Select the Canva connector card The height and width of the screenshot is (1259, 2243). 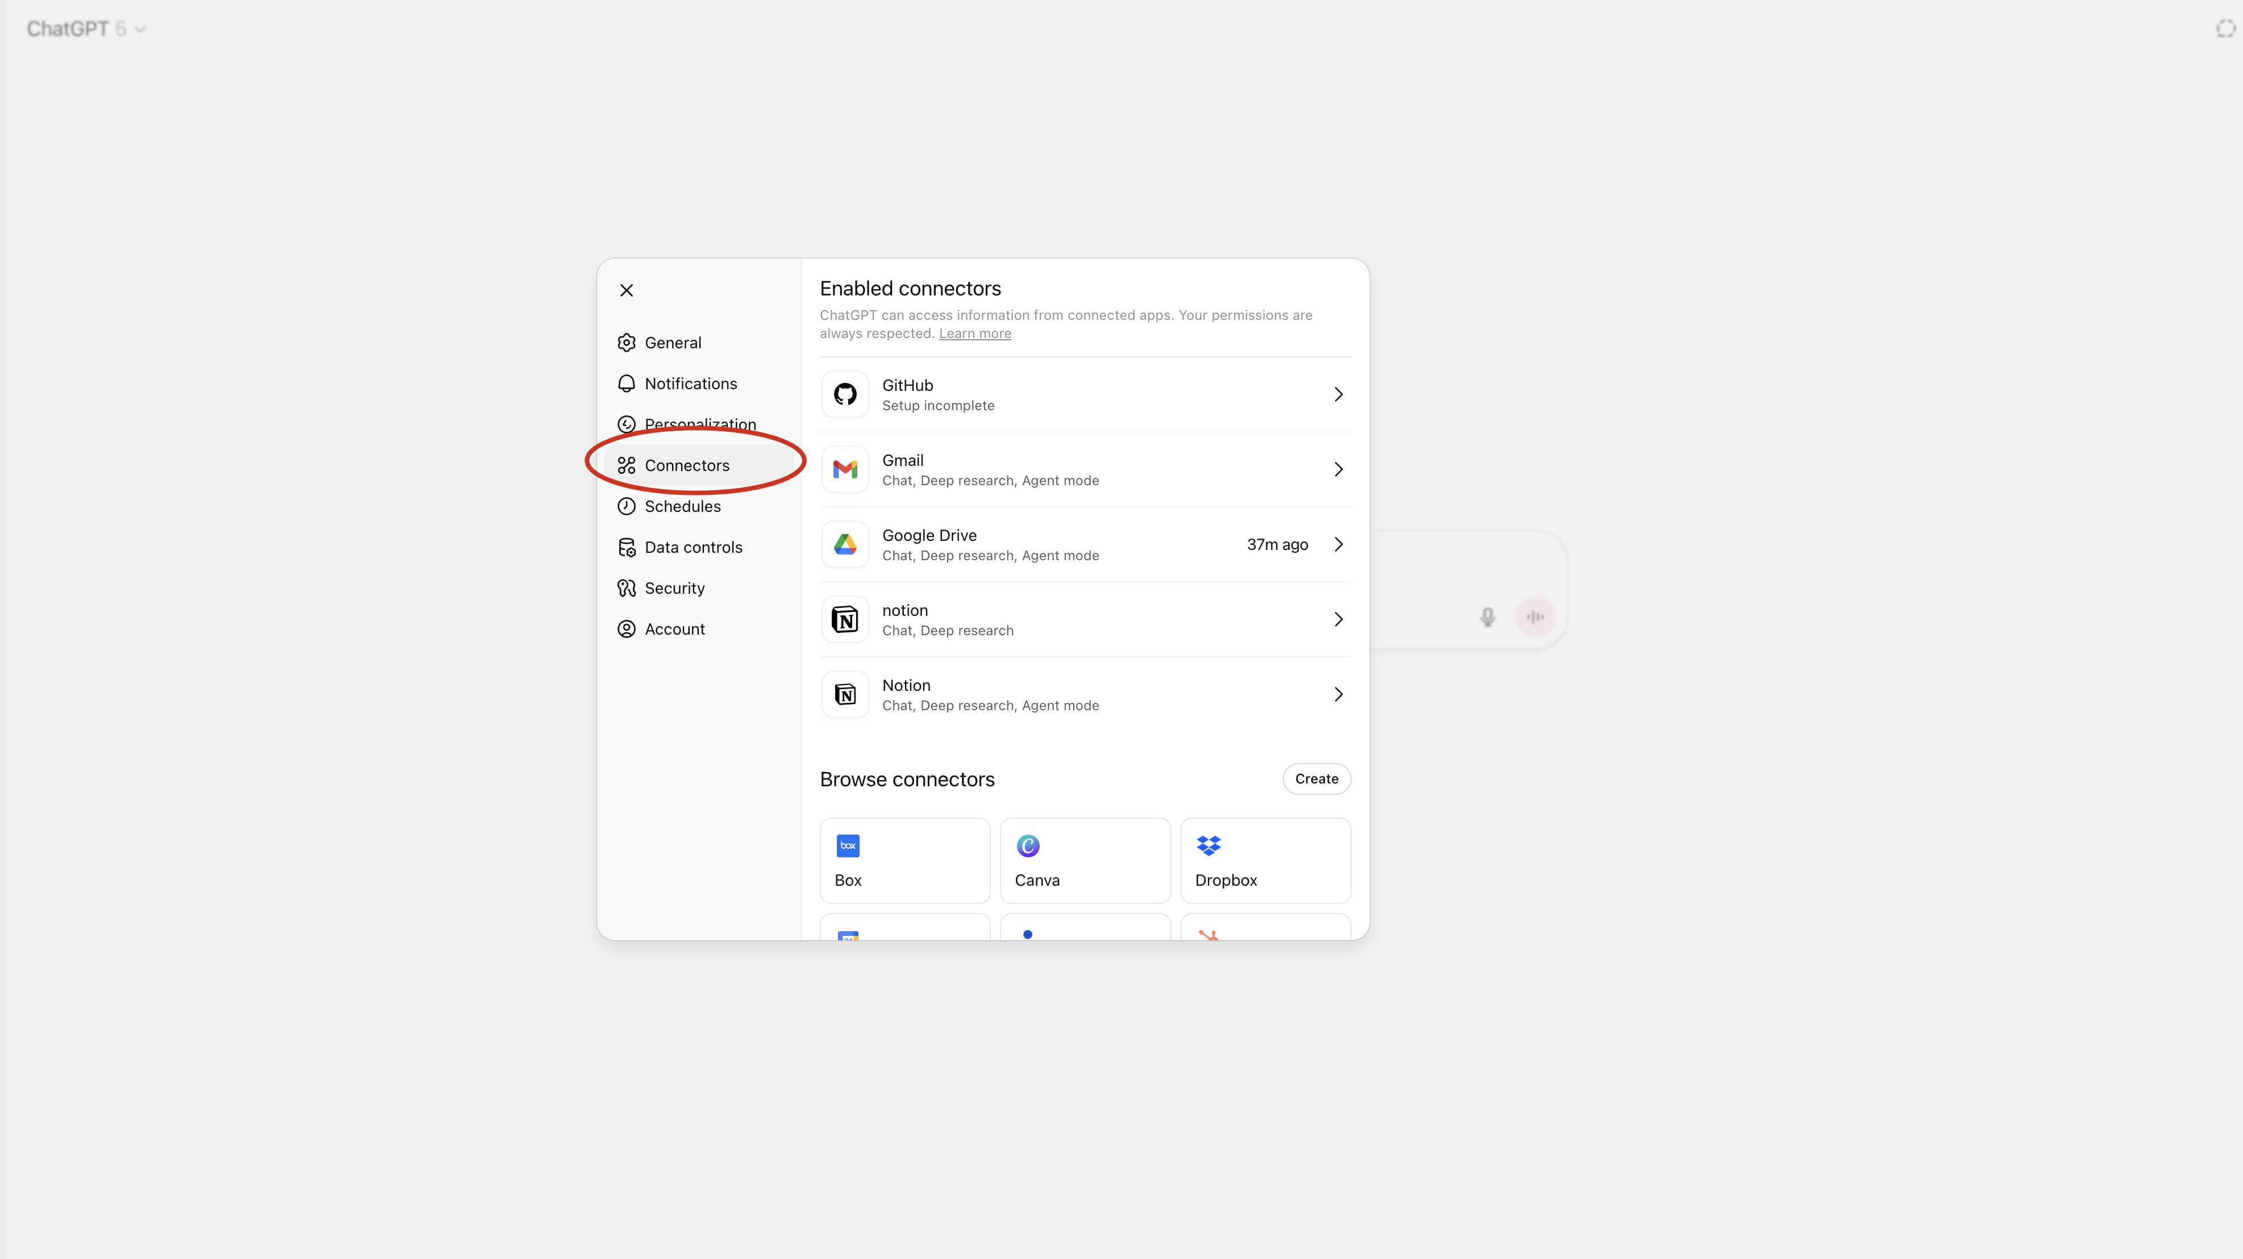pyautogui.click(x=1084, y=860)
